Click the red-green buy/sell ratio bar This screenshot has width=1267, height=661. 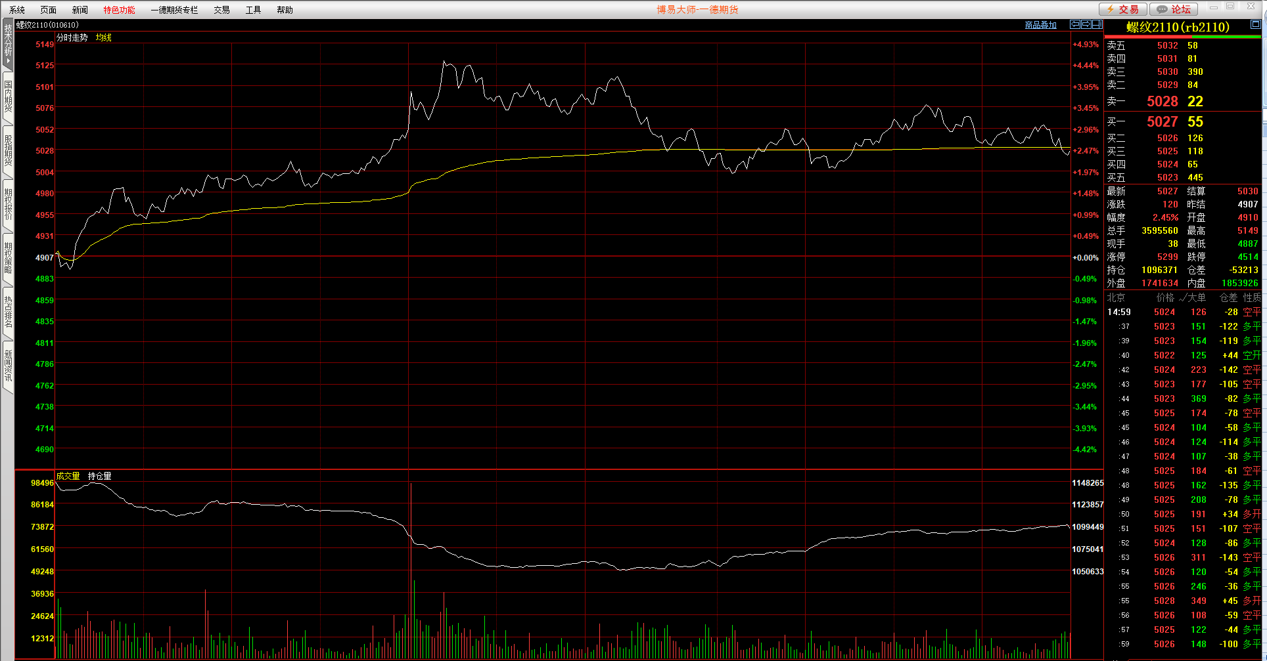[x=1182, y=37]
